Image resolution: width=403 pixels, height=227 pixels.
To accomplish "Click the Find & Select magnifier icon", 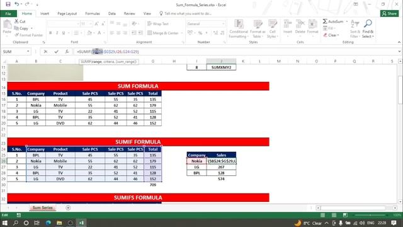I will pos(368,24).
